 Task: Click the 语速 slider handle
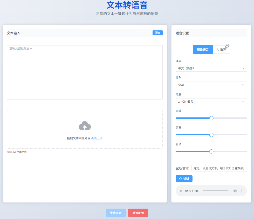(x=211, y=118)
